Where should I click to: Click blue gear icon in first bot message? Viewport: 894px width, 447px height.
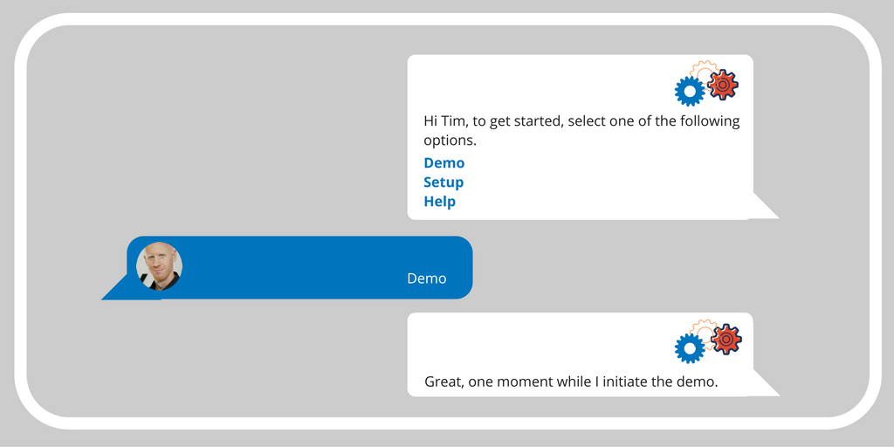pyautogui.click(x=690, y=91)
